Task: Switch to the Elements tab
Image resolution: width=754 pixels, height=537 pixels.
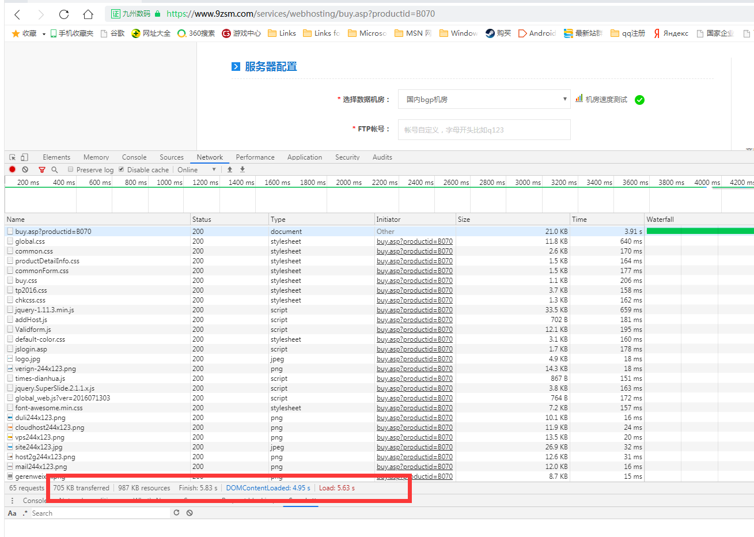Action: (x=56, y=157)
